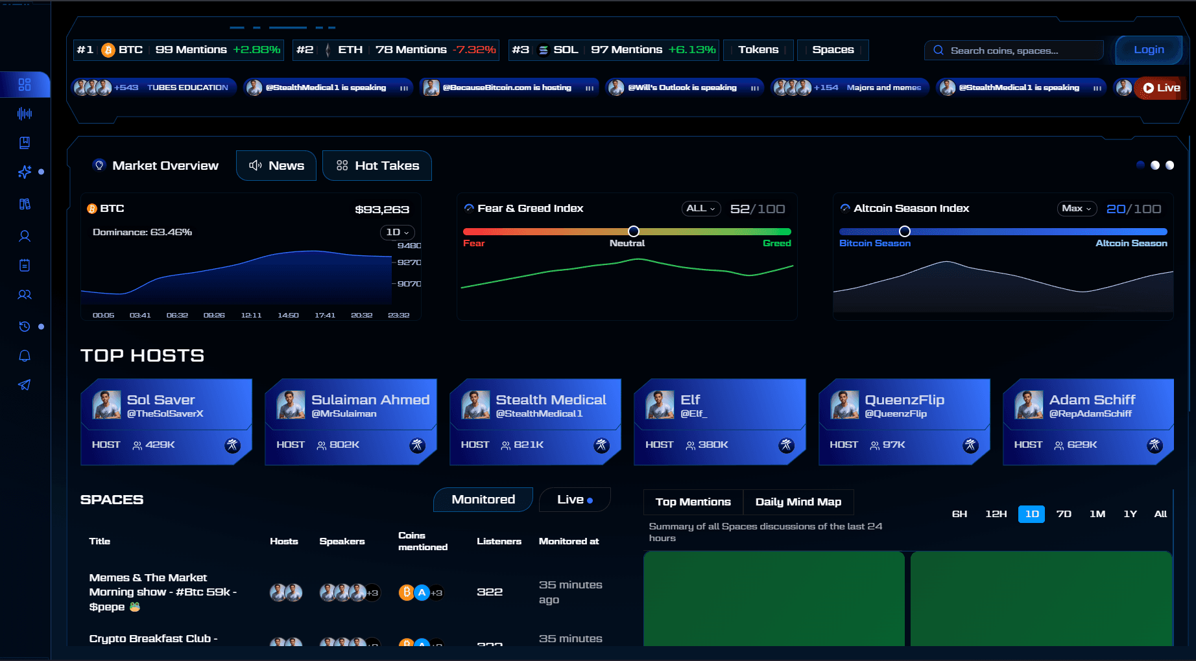Open the Daily Mind Map tab

[798, 502]
